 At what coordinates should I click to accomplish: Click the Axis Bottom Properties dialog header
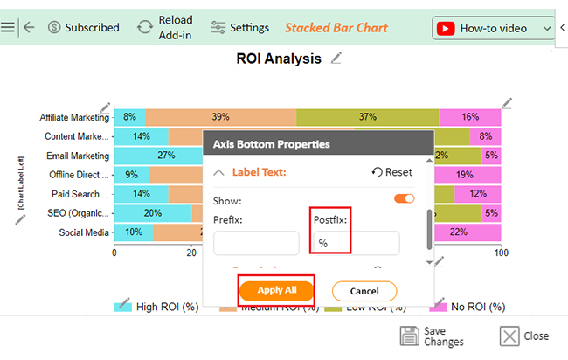tap(318, 144)
